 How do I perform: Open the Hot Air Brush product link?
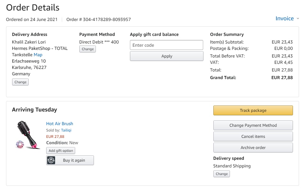click(x=60, y=124)
